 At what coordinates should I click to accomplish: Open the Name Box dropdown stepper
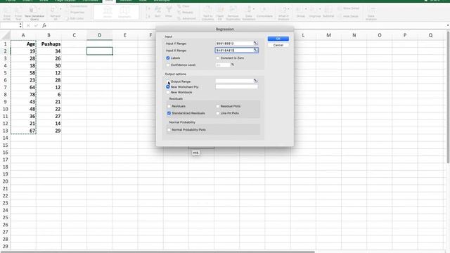[20, 25]
